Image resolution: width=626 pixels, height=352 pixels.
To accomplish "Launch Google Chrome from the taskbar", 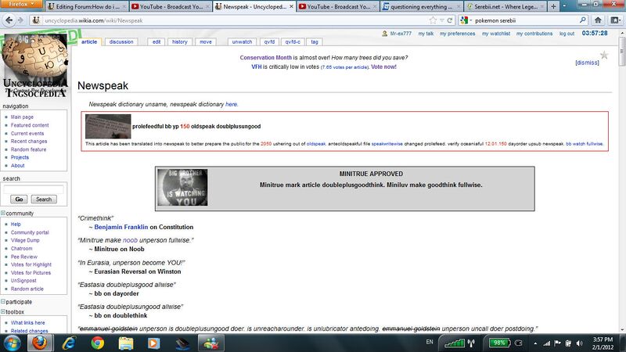I will pyautogui.click(x=97, y=343).
